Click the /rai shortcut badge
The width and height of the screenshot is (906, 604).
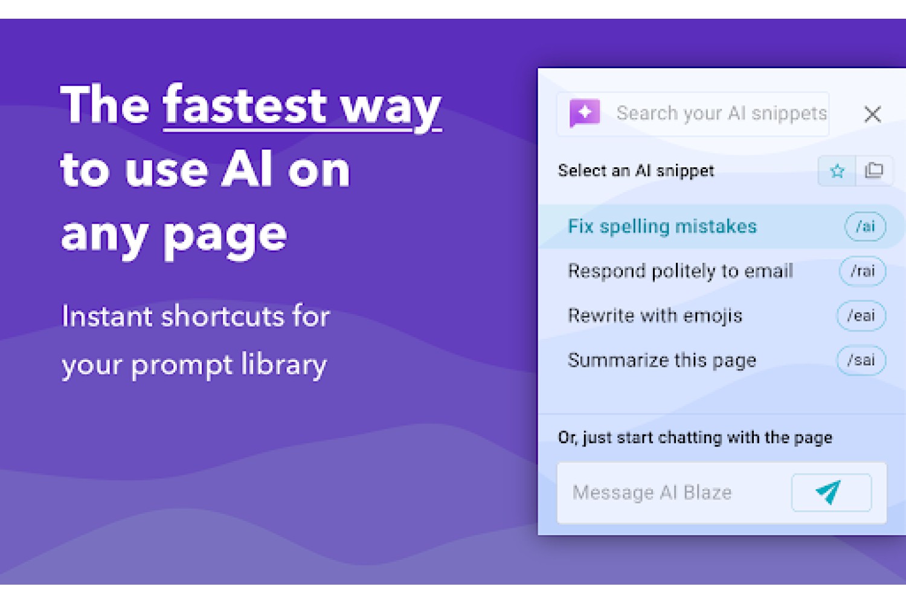point(863,271)
